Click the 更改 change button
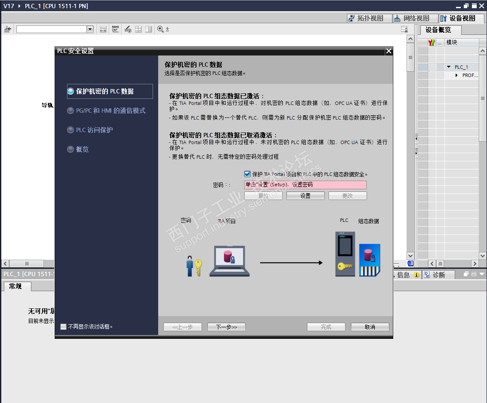Viewport: 487px width, 403px height. tap(348, 196)
